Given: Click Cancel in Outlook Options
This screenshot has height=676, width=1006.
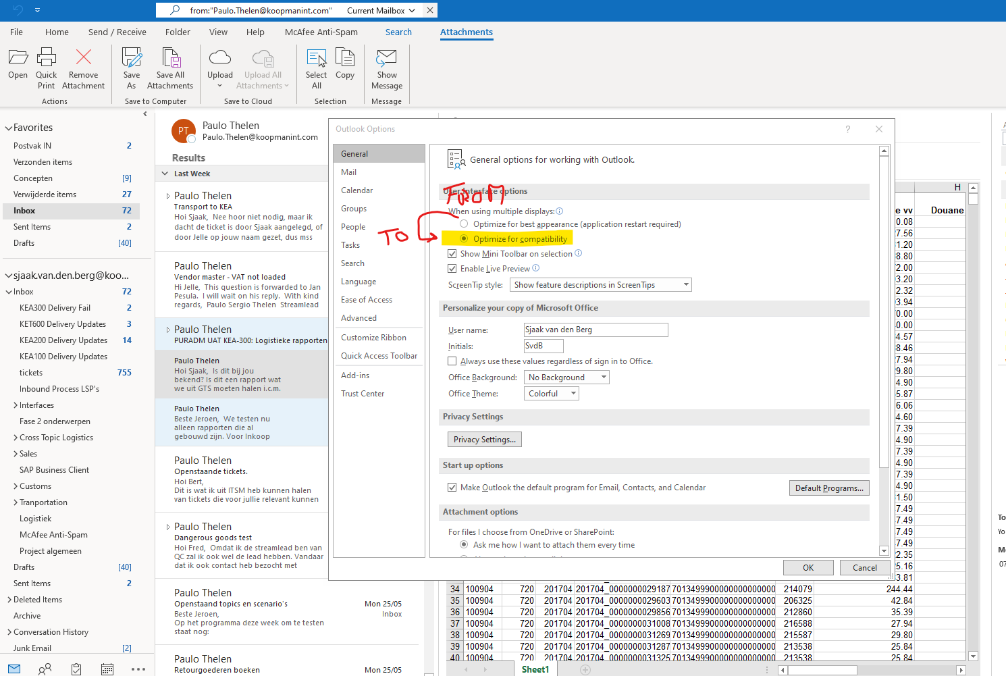Looking at the screenshot, I should click(865, 568).
